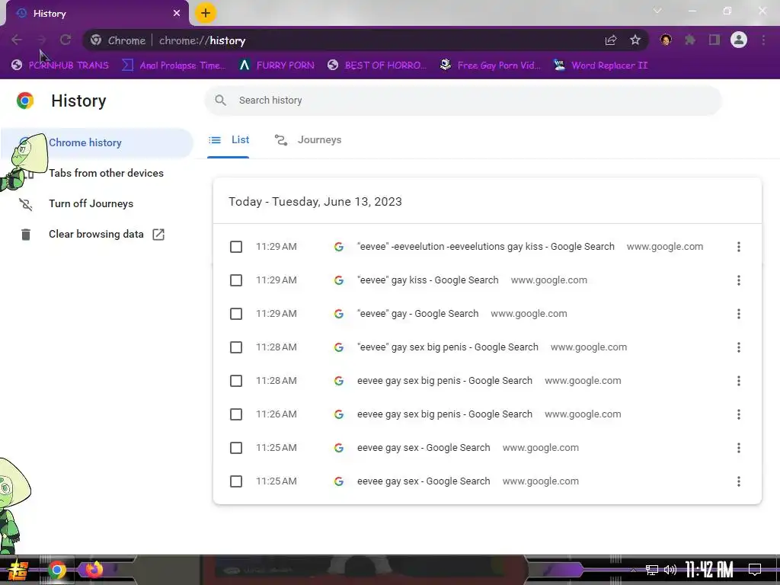780x585 pixels.
Task: Open a new tab with plus button
Action: click(x=206, y=13)
